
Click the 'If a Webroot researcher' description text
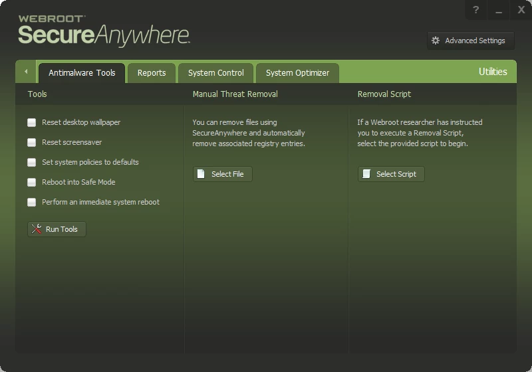tap(420, 133)
